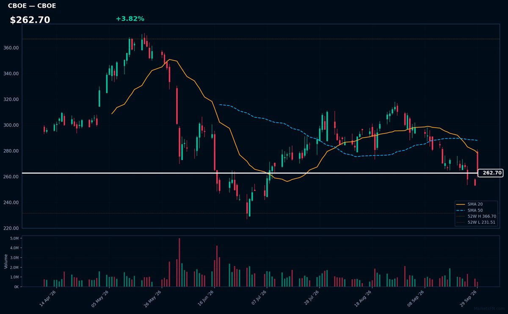Click the 2.0M volume axis label

(14, 267)
